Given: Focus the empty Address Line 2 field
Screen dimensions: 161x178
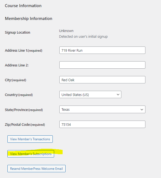Looking at the screenshot, I should pos(102,65).
